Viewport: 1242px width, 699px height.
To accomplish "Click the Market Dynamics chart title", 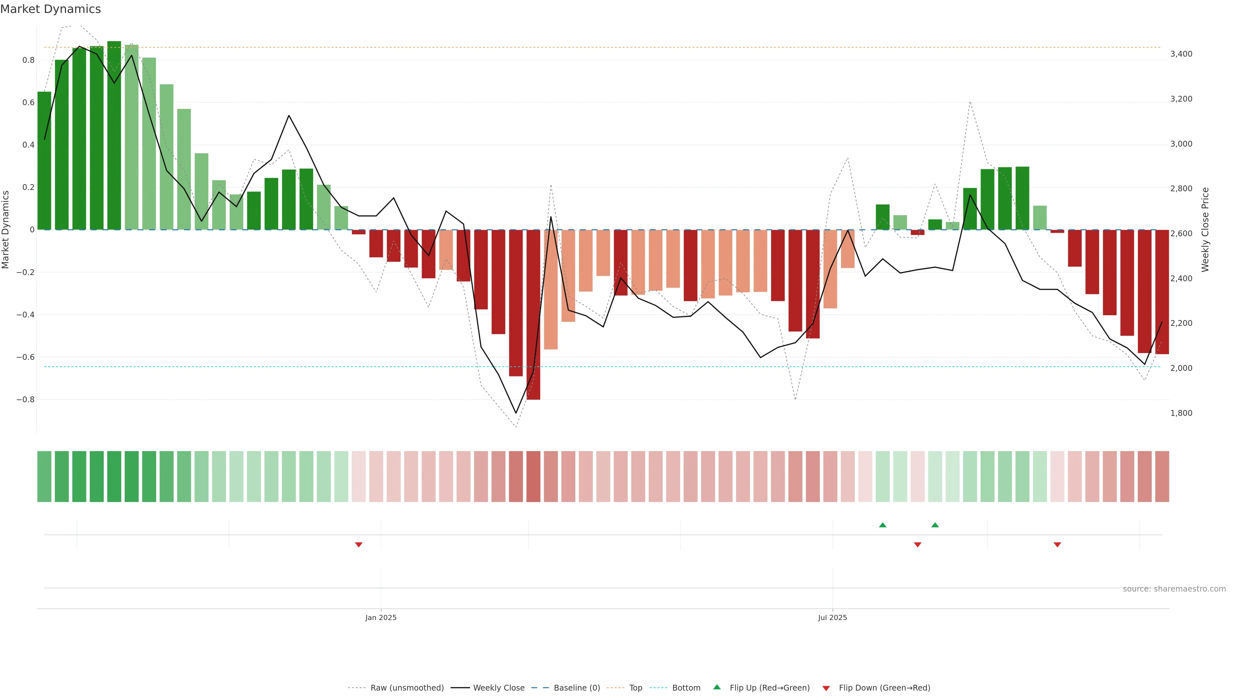I will click(51, 9).
